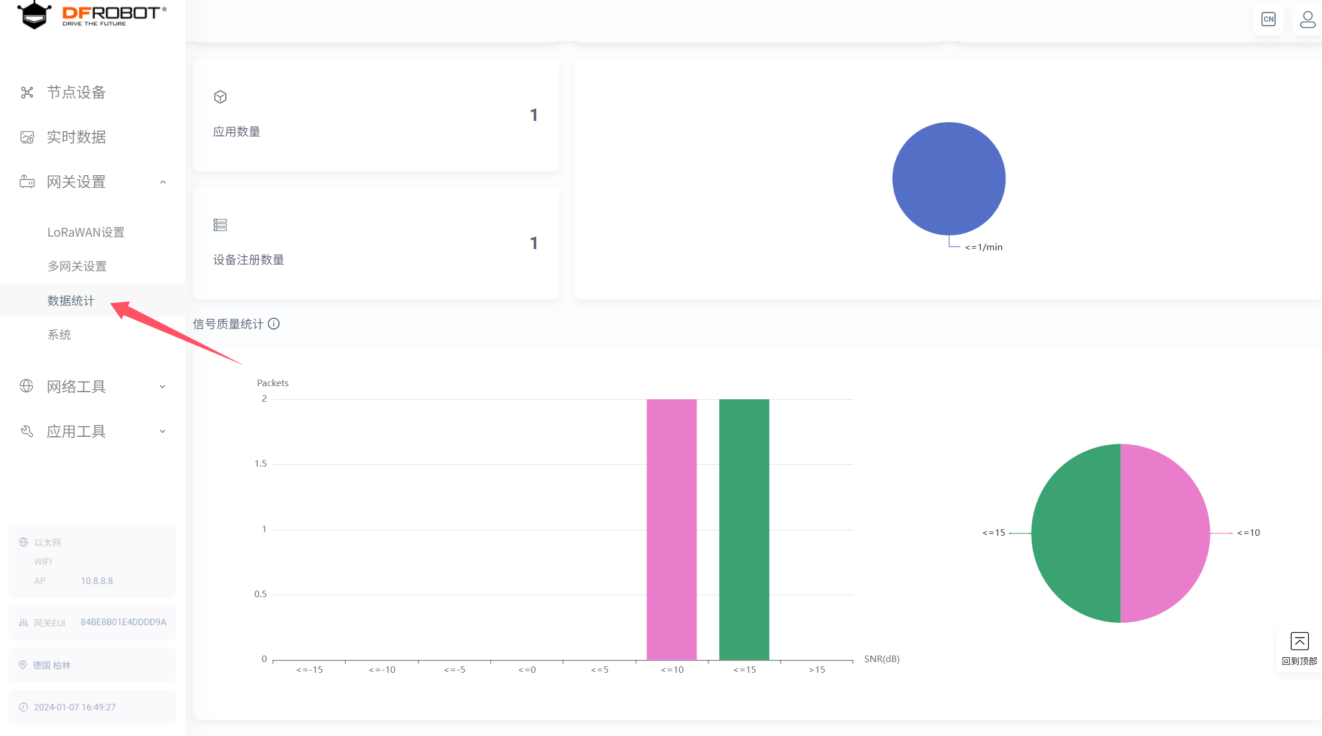1322x736 pixels.
Task: Click the 设备注册数量 list icon
Action: click(x=220, y=225)
